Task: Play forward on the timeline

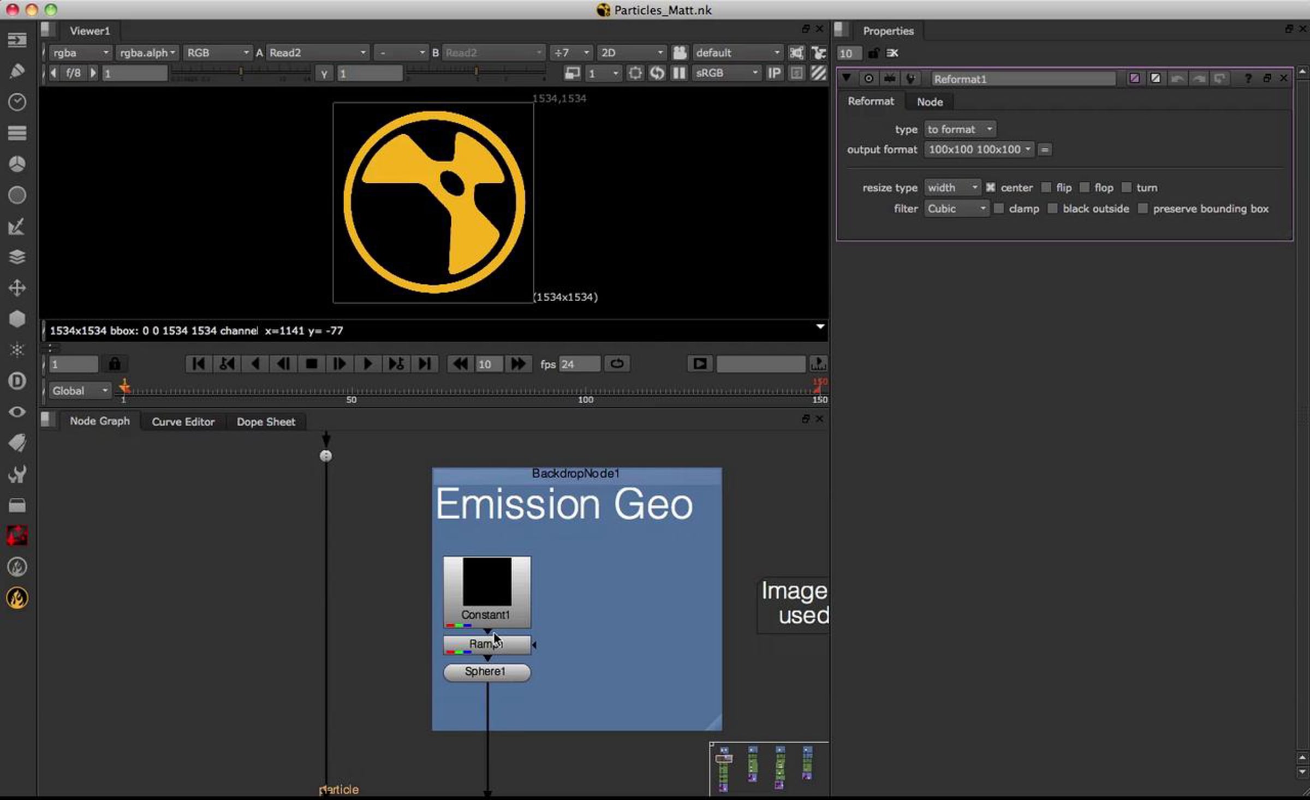Action: (x=367, y=364)
